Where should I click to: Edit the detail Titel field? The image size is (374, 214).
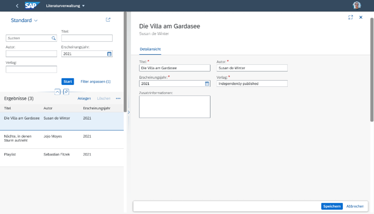click(175, 68)
